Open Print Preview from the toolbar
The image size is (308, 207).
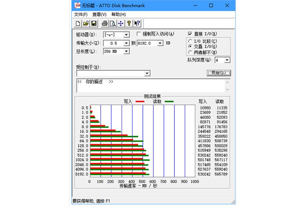coord(113,23)
